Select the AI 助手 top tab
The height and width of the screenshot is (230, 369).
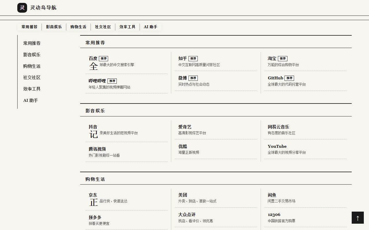pyautogui.click(x=150, y=27)
